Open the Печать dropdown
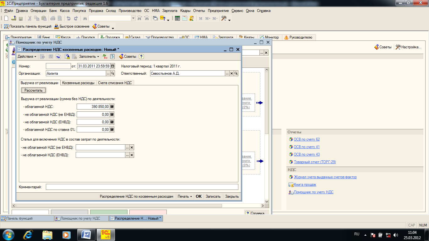This screenshot has width=429, height=241. 185,196
